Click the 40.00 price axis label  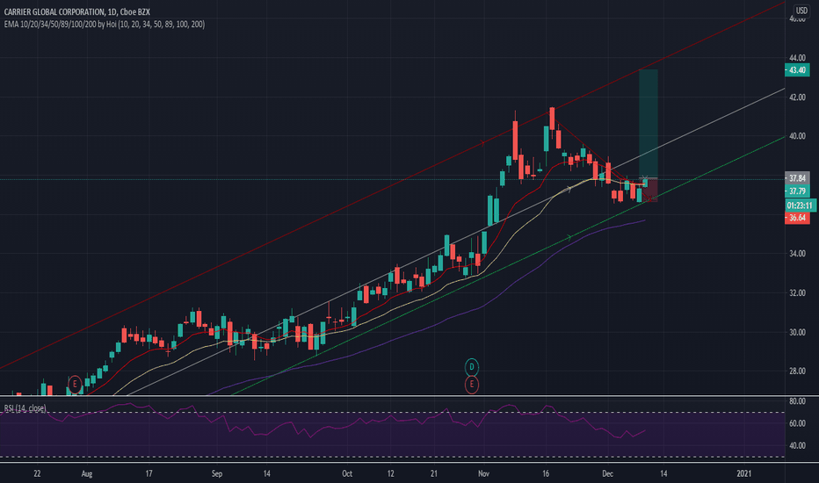797,136
